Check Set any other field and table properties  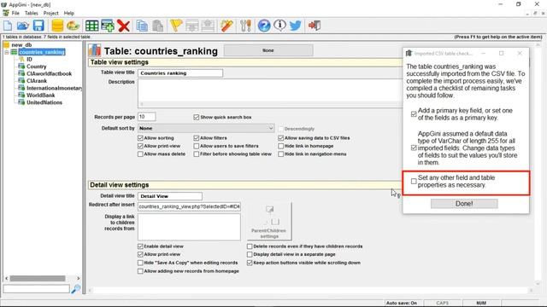coord(414,182)
